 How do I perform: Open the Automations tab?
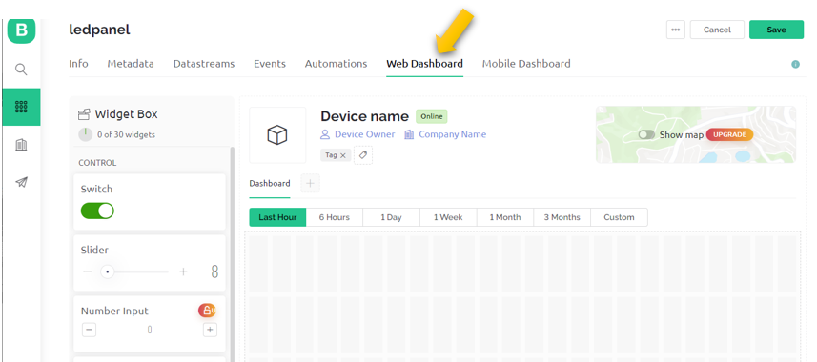pyautogui.click(x=337, y=64)
